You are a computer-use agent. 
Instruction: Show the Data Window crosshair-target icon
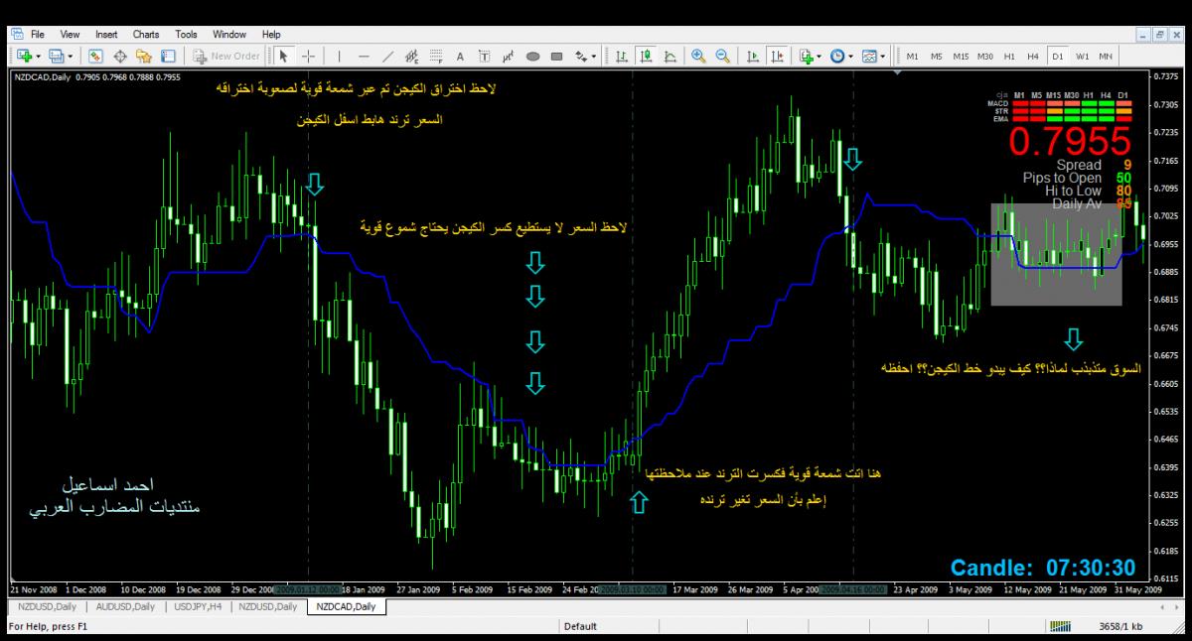(x=120, y=57)
